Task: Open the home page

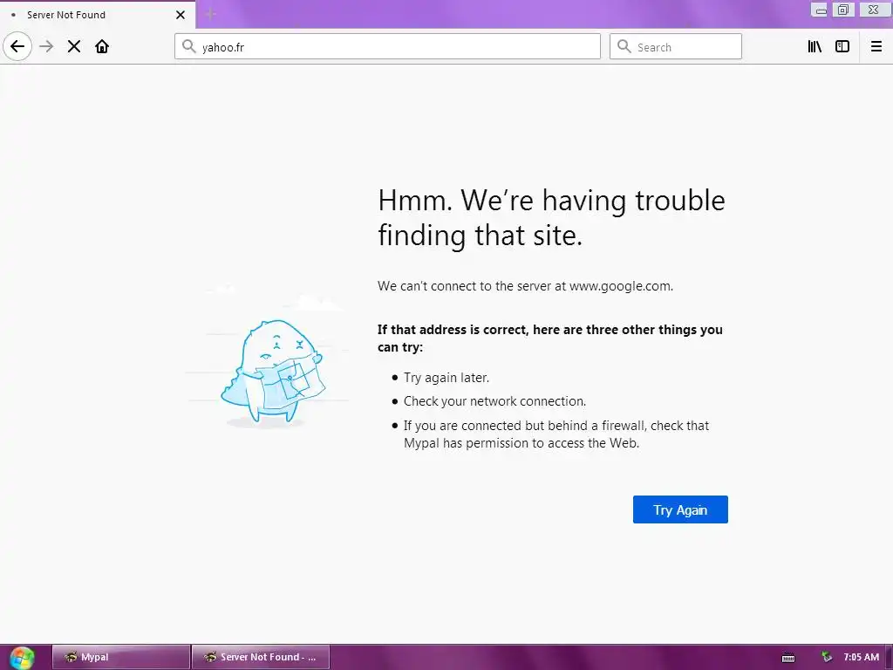Action: (x=102, y=46)
